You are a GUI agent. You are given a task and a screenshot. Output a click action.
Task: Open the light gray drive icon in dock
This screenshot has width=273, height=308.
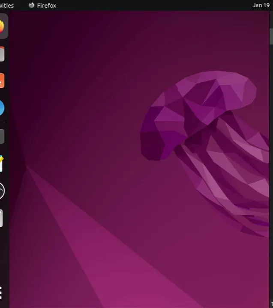pyautogui.click(x=1, y=218)
